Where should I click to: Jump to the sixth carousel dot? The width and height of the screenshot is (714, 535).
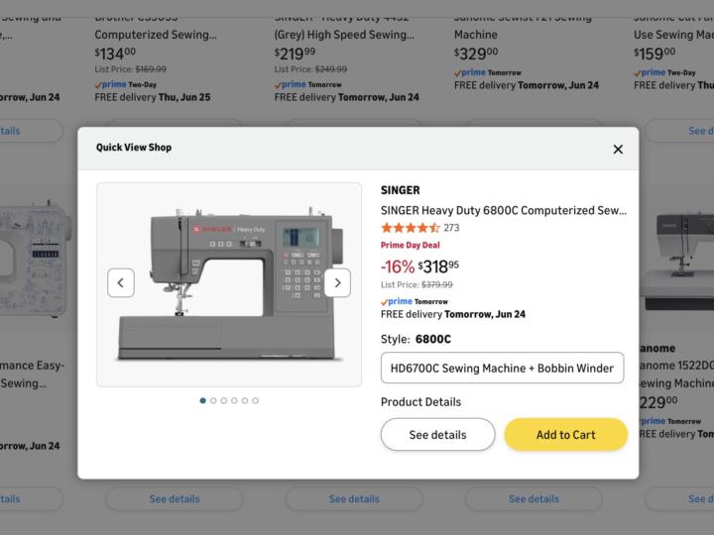tap(255, 401)
